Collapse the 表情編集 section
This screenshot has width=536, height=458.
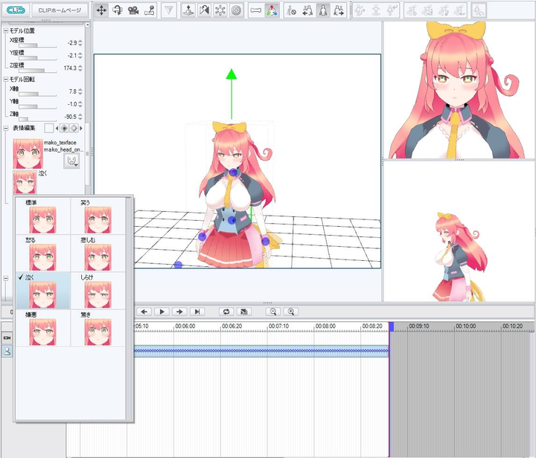pos(6,128)
